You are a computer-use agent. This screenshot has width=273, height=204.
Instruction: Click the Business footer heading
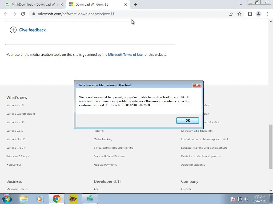click(x=14, y=181)
